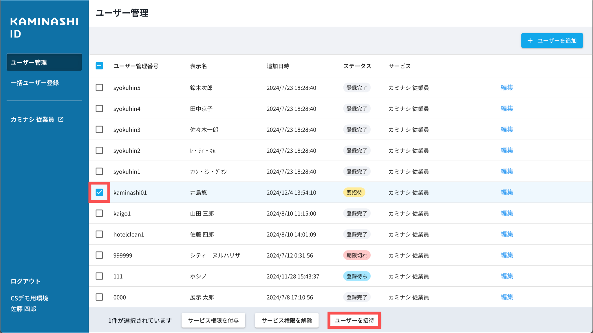593x333 pixels.
Task: Click the red 期限切れ status badge
Action: pos(357,255)
